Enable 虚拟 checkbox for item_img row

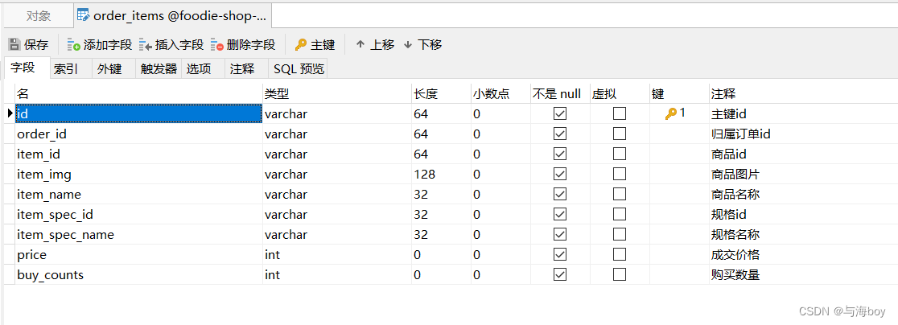(619, 174)
